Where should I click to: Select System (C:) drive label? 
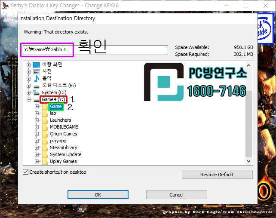(x=54, y=92)
